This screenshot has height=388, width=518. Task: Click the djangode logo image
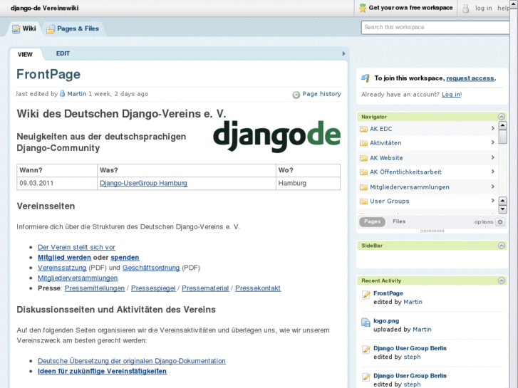click(x=277, y=136)
